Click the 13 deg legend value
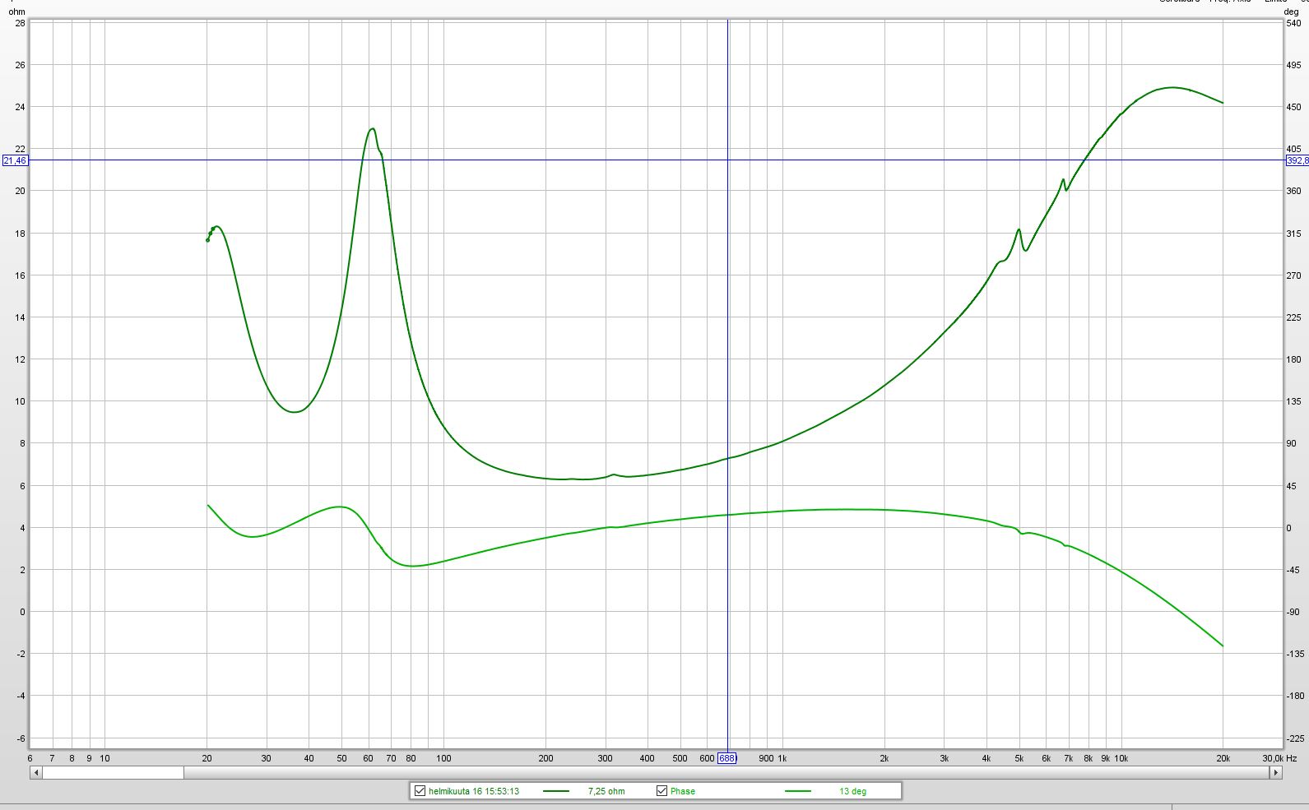This screenshot has width=1309, height=810. (x=852, y=791)
